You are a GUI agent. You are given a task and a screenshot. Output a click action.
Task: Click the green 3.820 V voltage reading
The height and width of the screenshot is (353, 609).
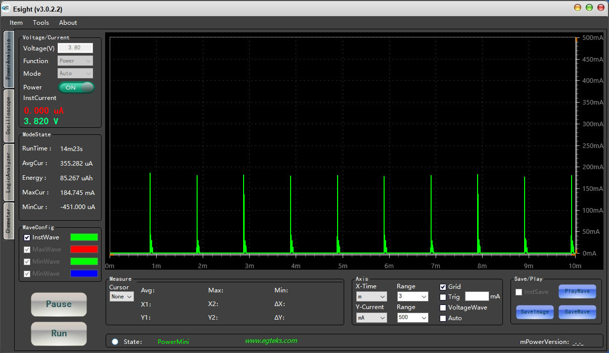tap(41, 121)
